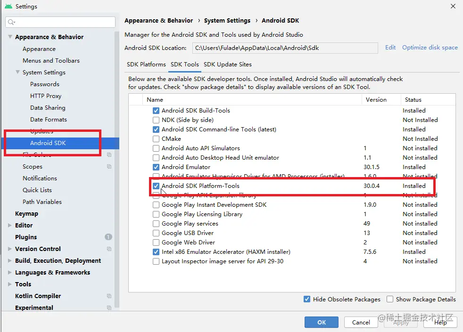Open the Plugins settings page
Image resolution: width=463 pixels, height=332 pixels.
(x=26, y=237)
